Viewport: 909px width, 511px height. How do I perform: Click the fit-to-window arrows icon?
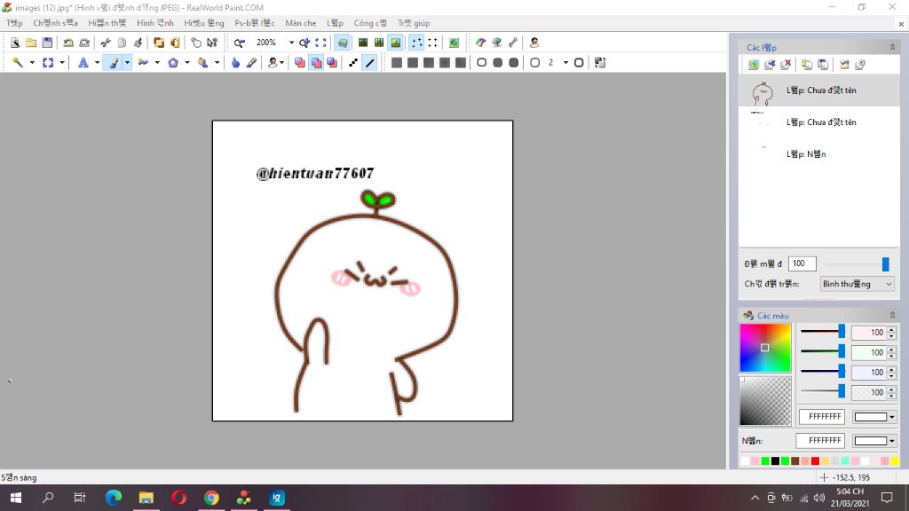(x=320, y=43)
